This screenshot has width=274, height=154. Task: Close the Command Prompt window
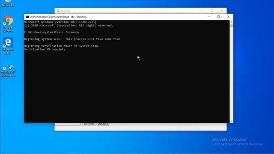228,17
